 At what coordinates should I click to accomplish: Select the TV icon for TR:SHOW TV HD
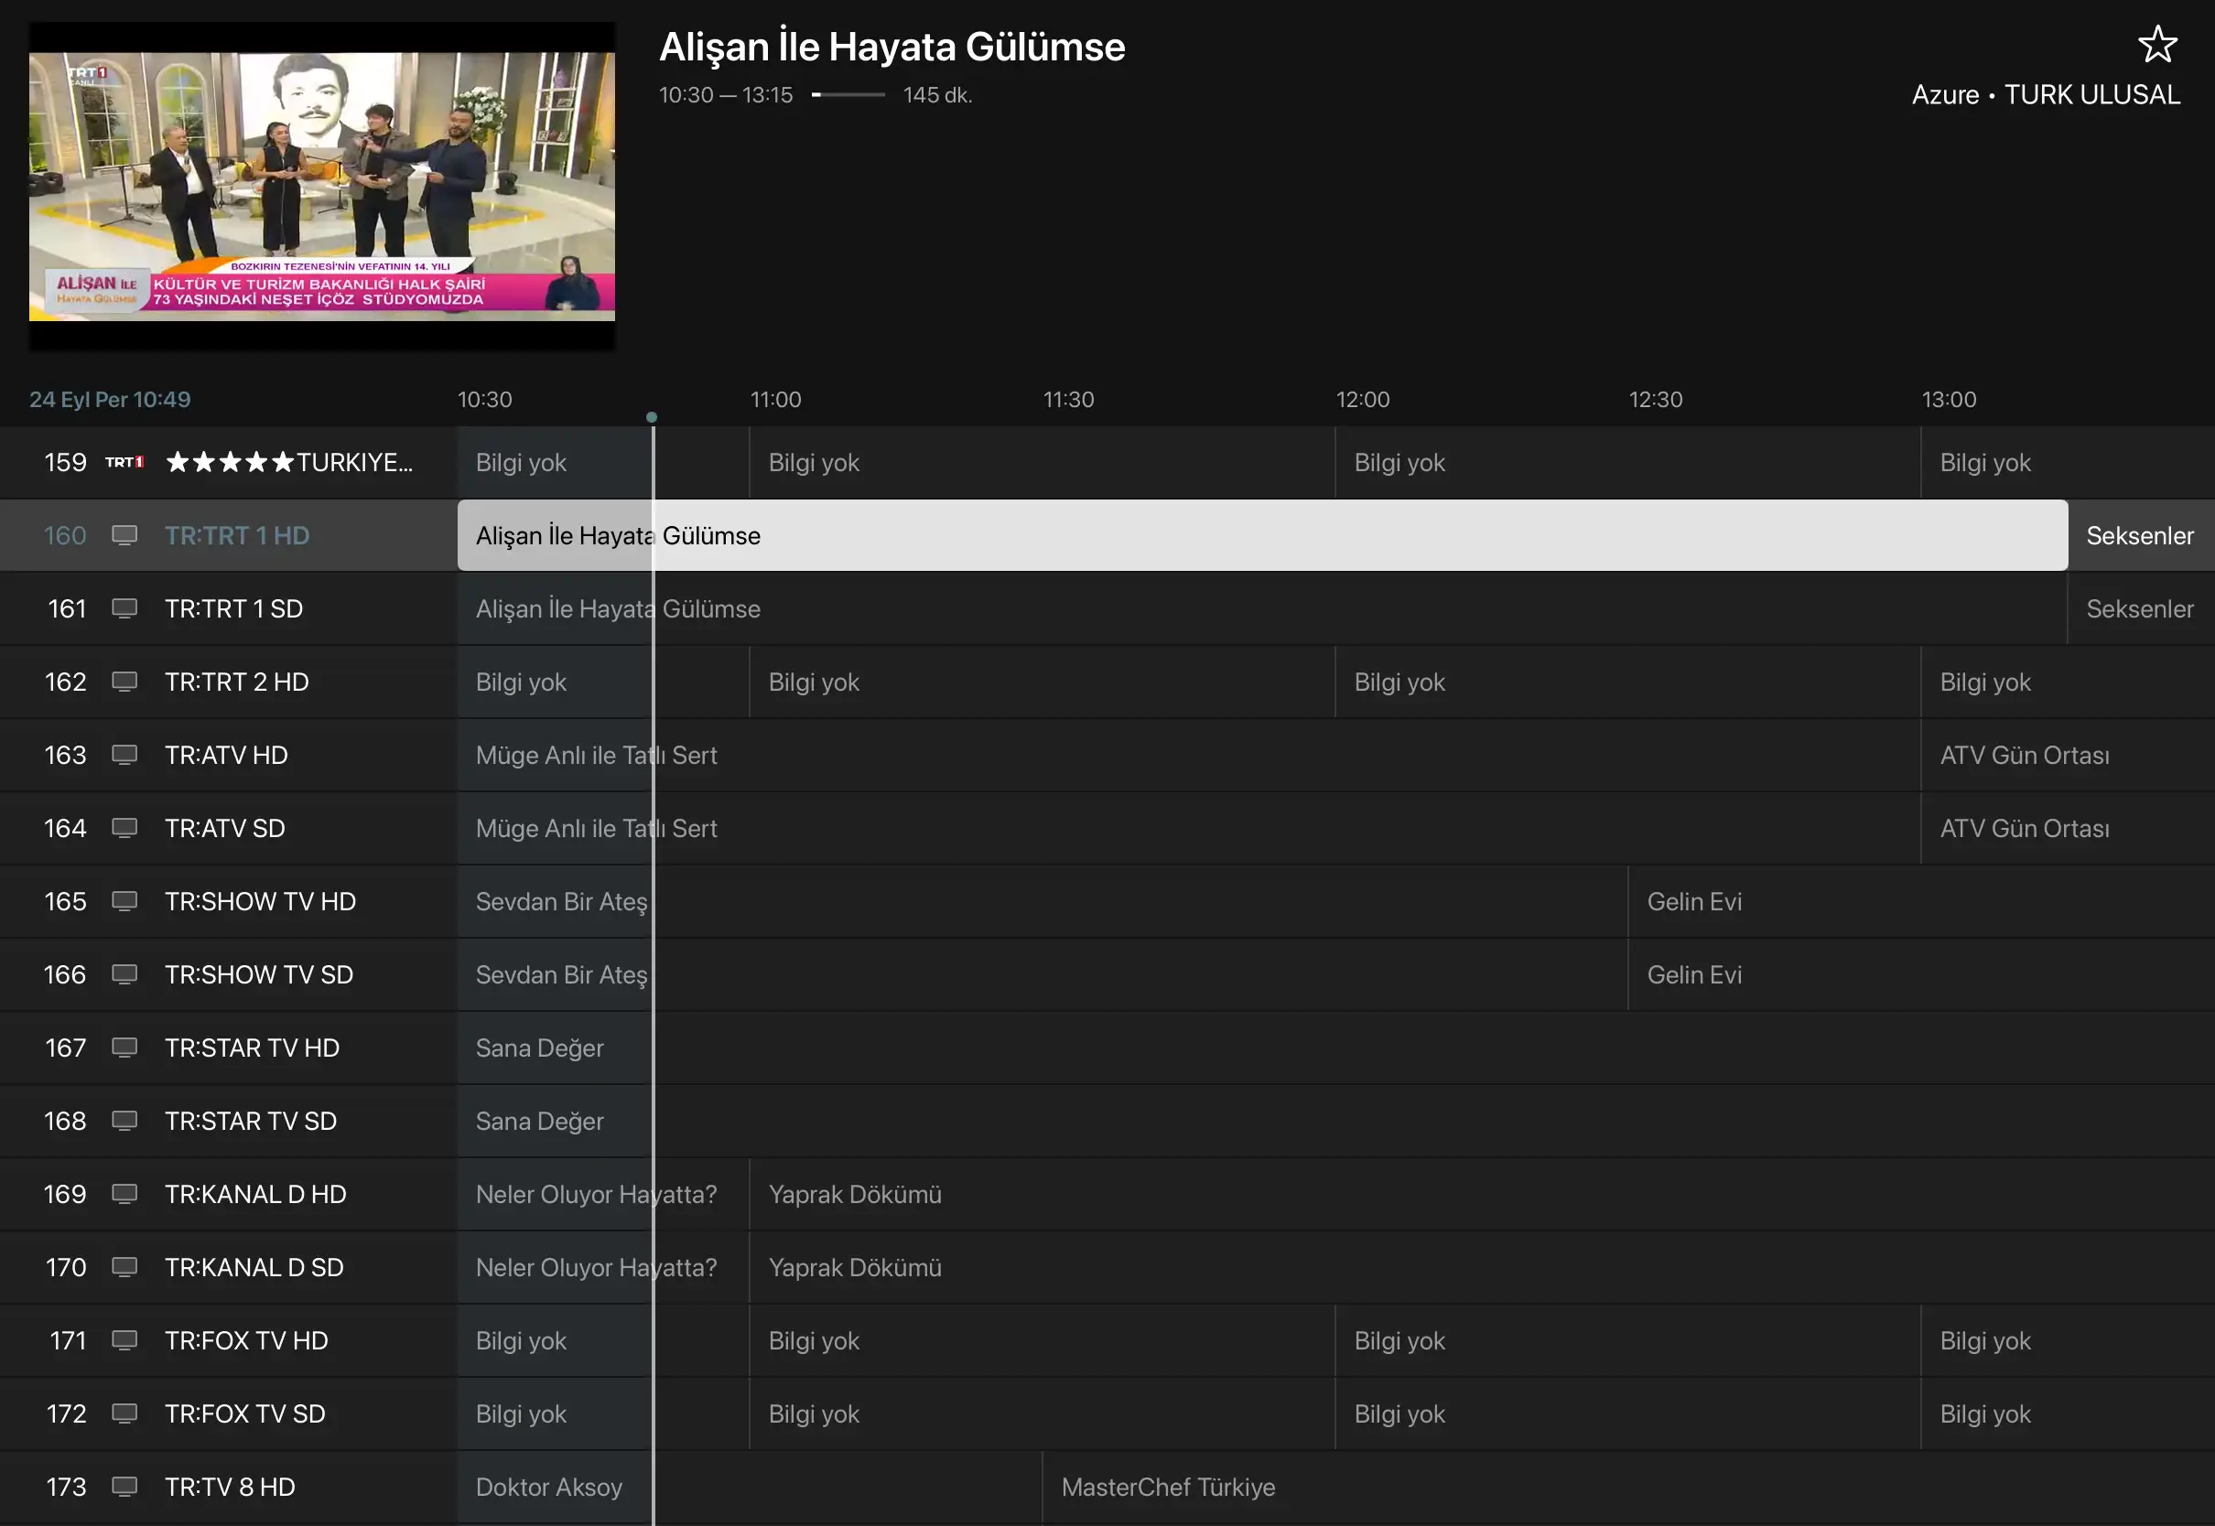point(124,902)
